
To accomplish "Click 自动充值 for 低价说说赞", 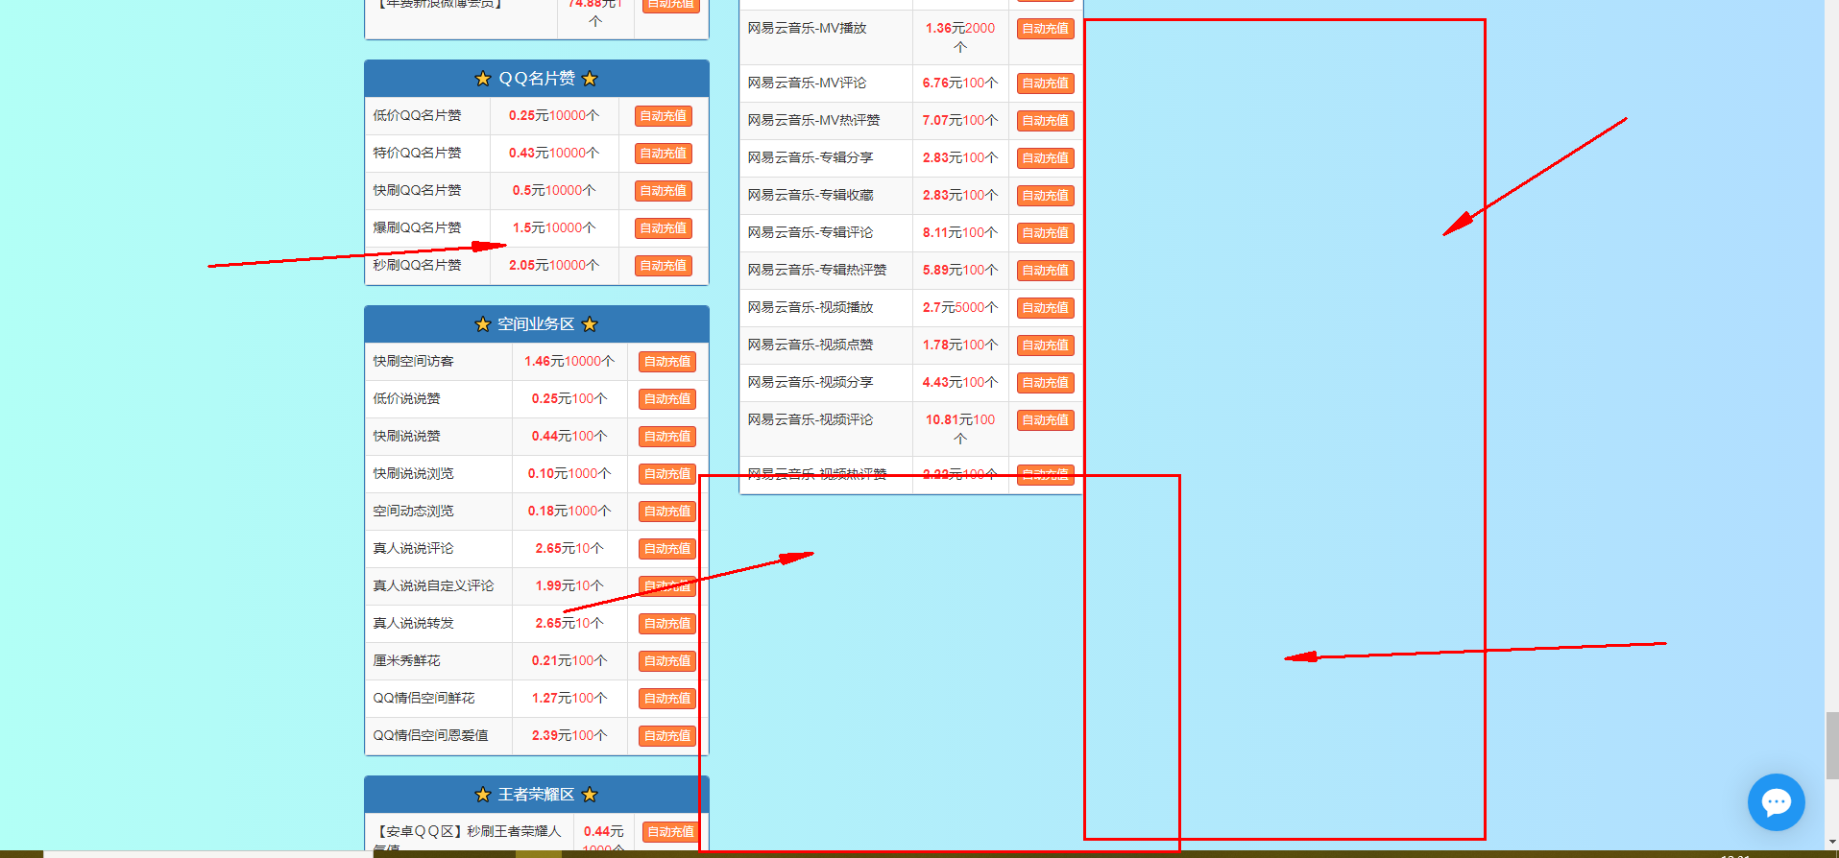I will tap(667, 399).
